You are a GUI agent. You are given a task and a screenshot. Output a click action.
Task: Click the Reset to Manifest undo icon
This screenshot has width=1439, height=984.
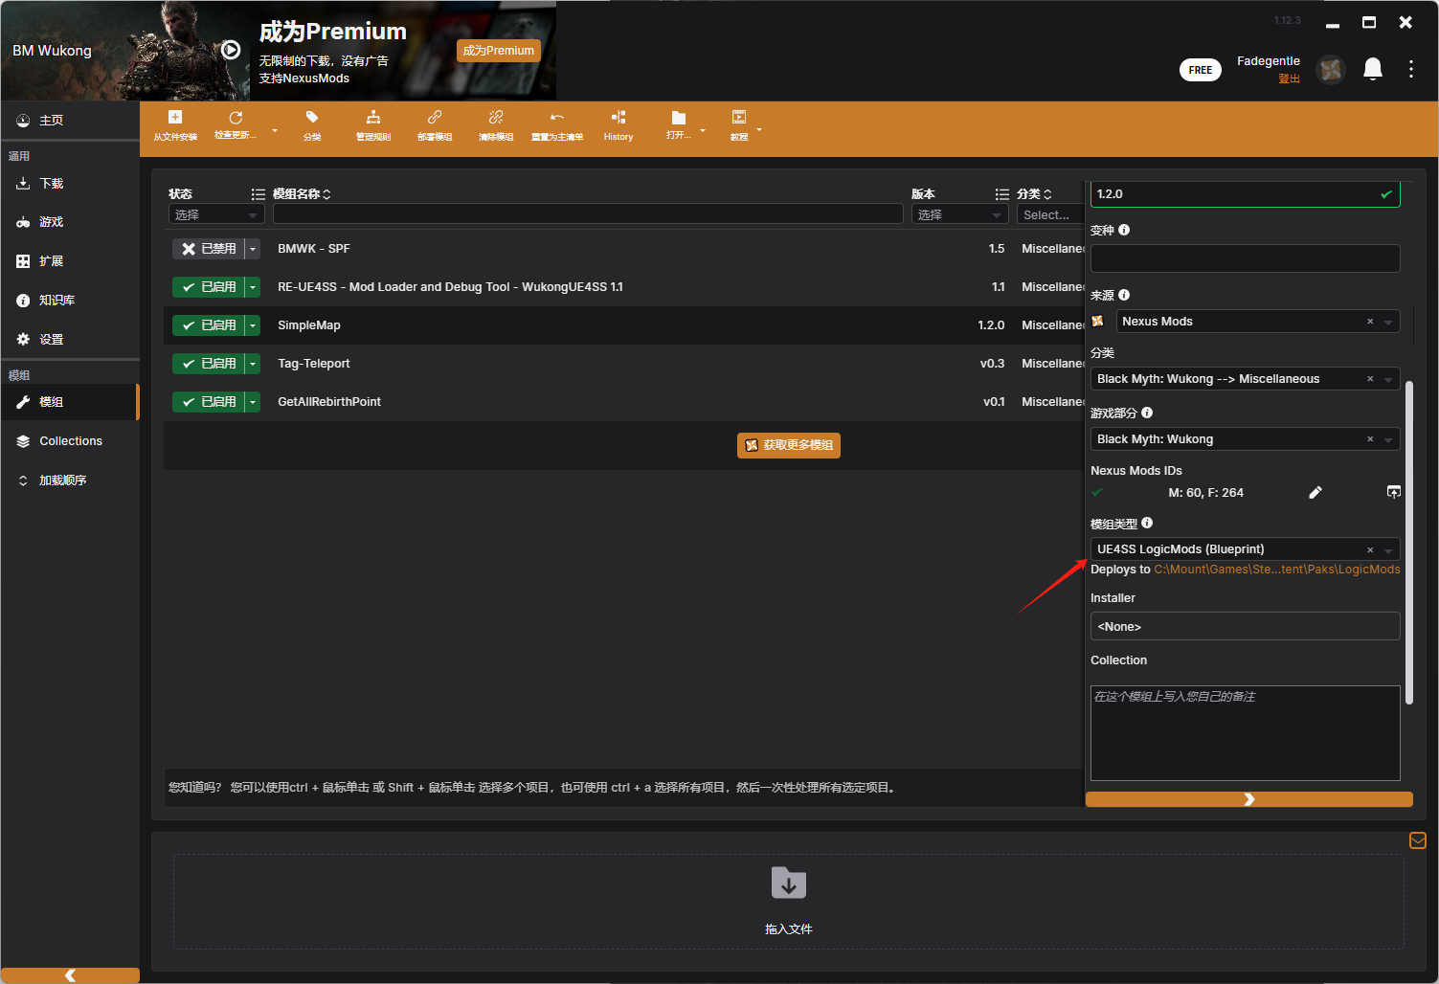coord(557,118)
